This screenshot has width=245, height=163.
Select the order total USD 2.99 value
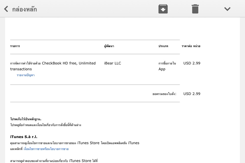[192, 94]
